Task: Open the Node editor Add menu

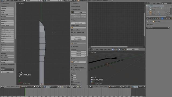Action: tap(105, 50)
